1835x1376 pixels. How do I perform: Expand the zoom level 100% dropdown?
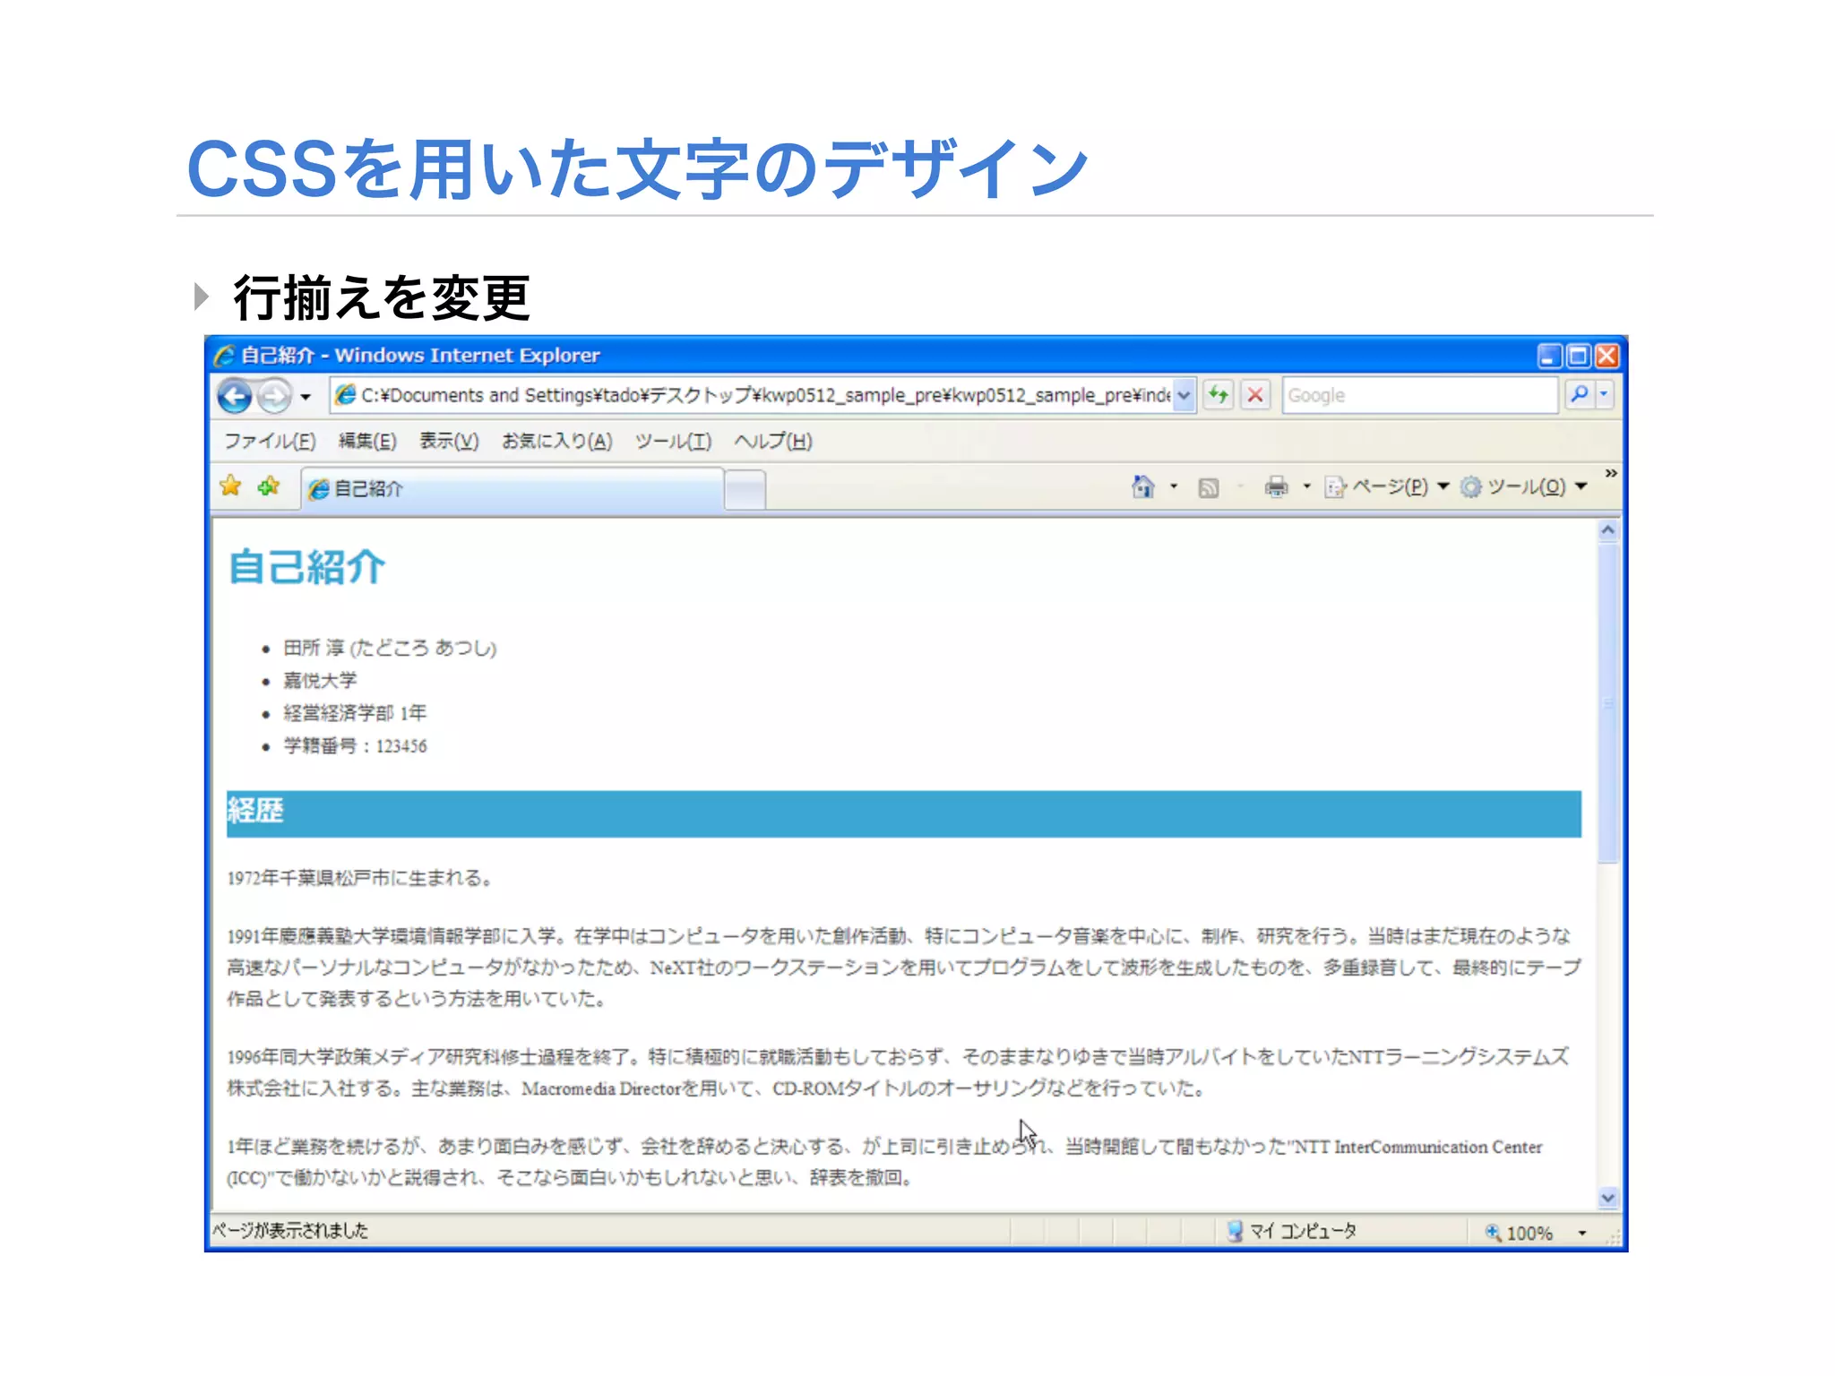[x=1582, y=1234]
